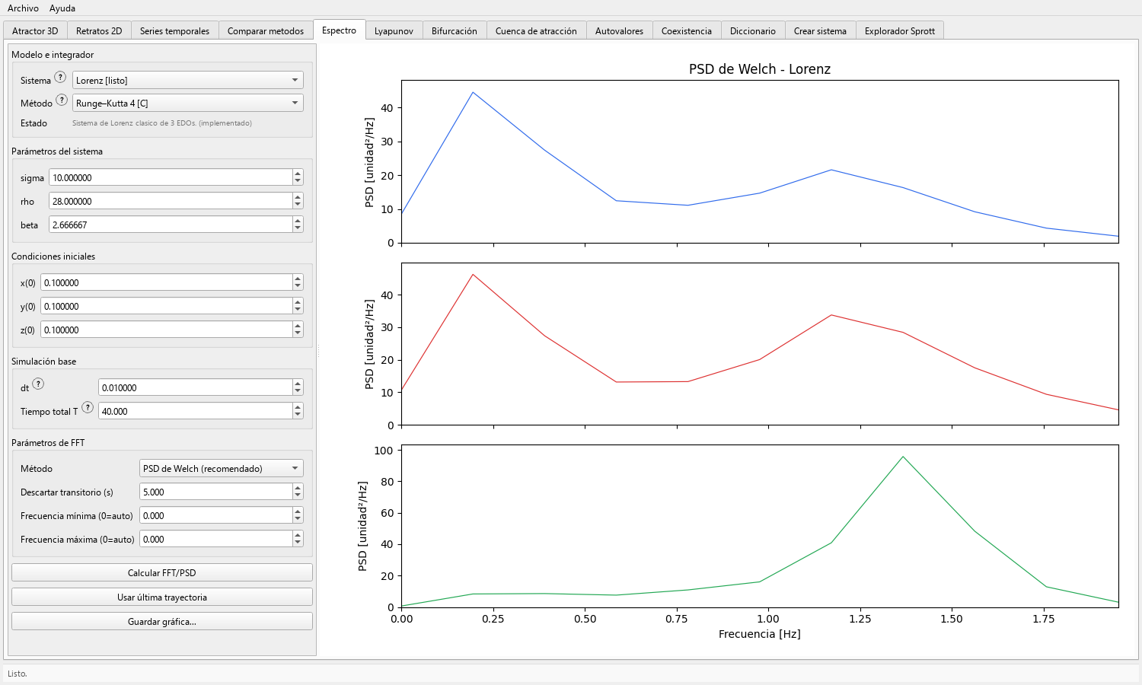1142x685 pixels.
Task: Open the Runge–Kutta 4 [C] method dropdown
Action: click(187, 103)
